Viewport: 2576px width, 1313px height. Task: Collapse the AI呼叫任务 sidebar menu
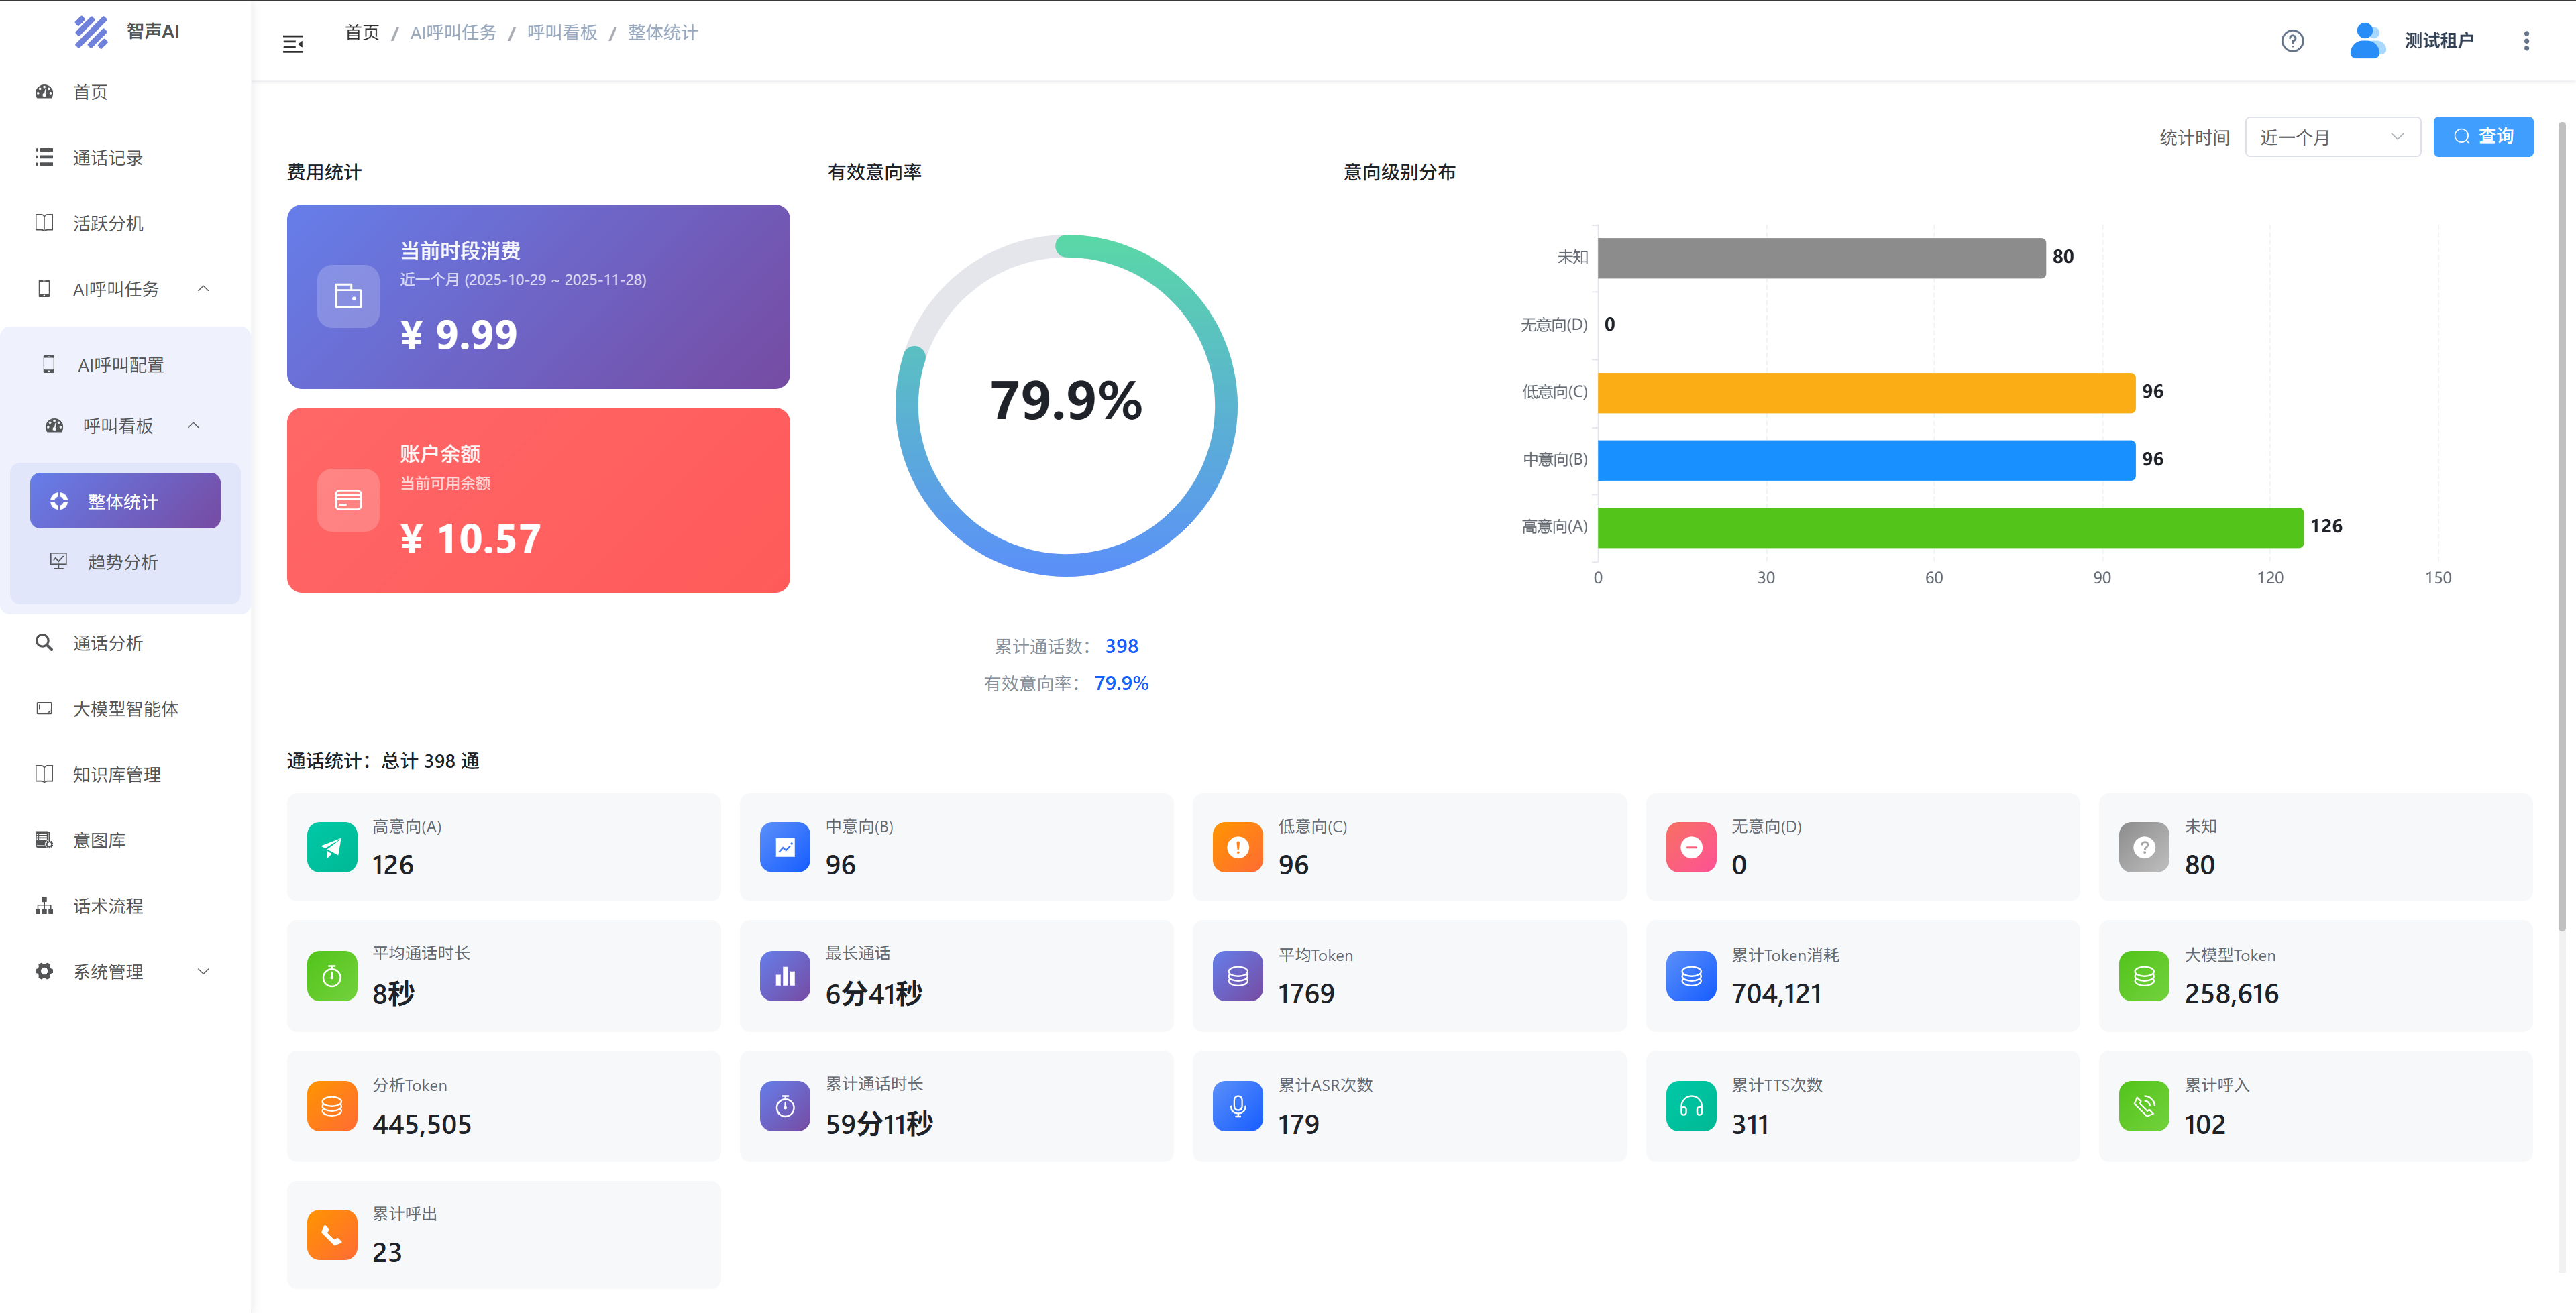tap(203, 289)
